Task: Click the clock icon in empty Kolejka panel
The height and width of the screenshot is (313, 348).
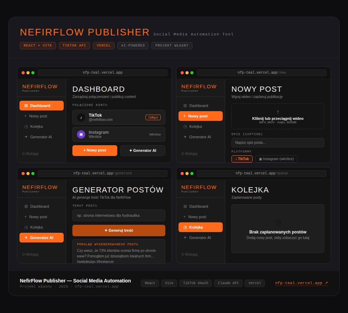Action: pyautogui.click(x=278, y=223)
